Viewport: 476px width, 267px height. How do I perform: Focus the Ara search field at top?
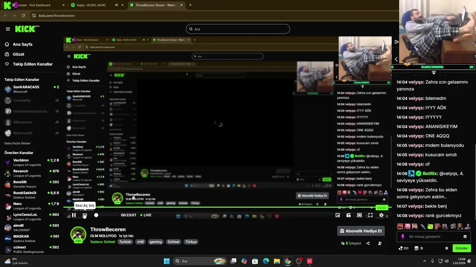point(238,29)
